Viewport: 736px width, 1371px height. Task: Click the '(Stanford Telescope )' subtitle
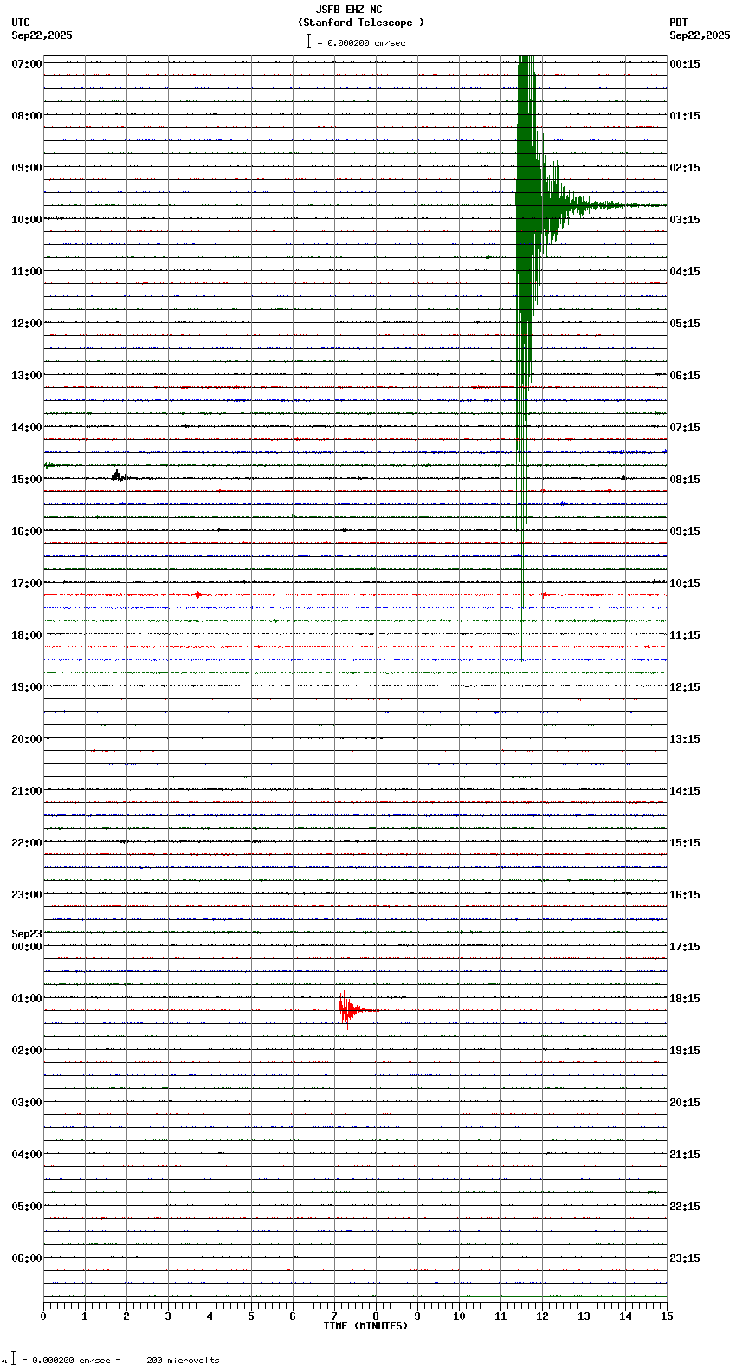361,23
